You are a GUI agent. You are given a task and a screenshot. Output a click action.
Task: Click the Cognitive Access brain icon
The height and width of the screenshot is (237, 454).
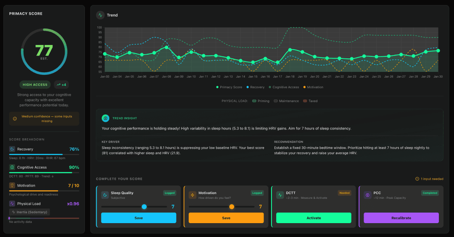tap(12, 167)
